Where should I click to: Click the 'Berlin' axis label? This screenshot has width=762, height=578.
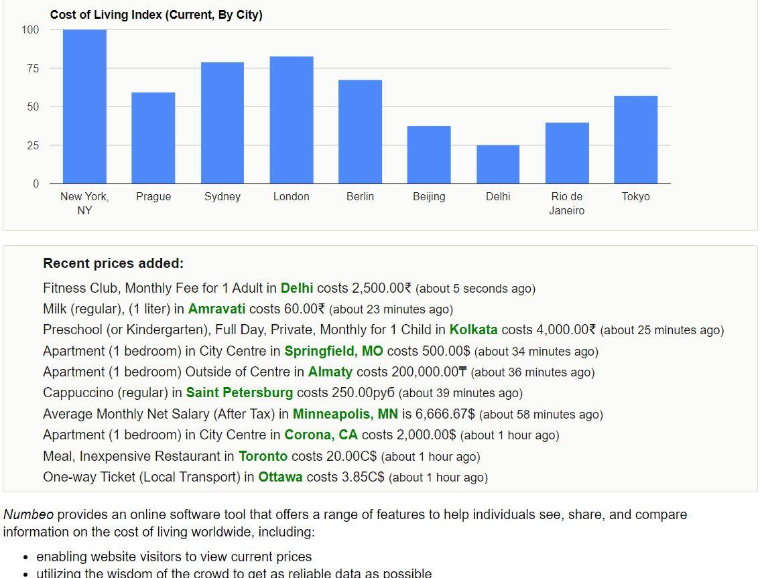[x=360, y=197]
